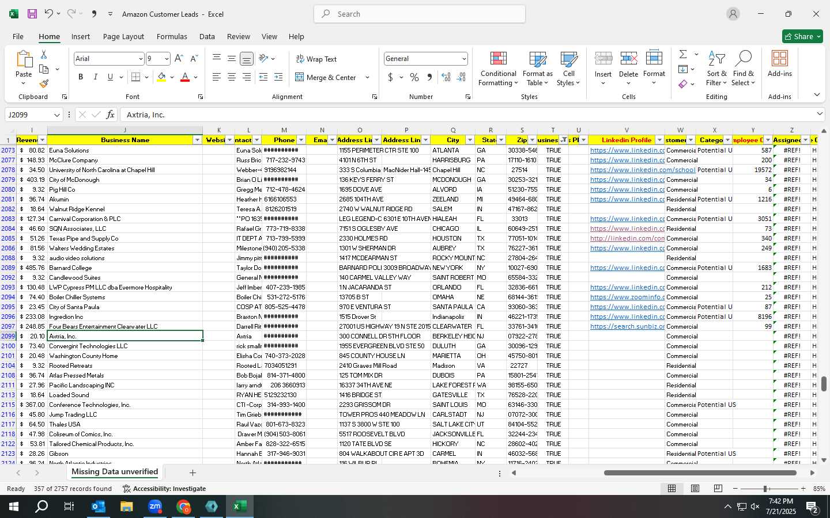Screen dimensions: 830x518
Task: Toggle Align Right
Action: [x=247, y=77]
